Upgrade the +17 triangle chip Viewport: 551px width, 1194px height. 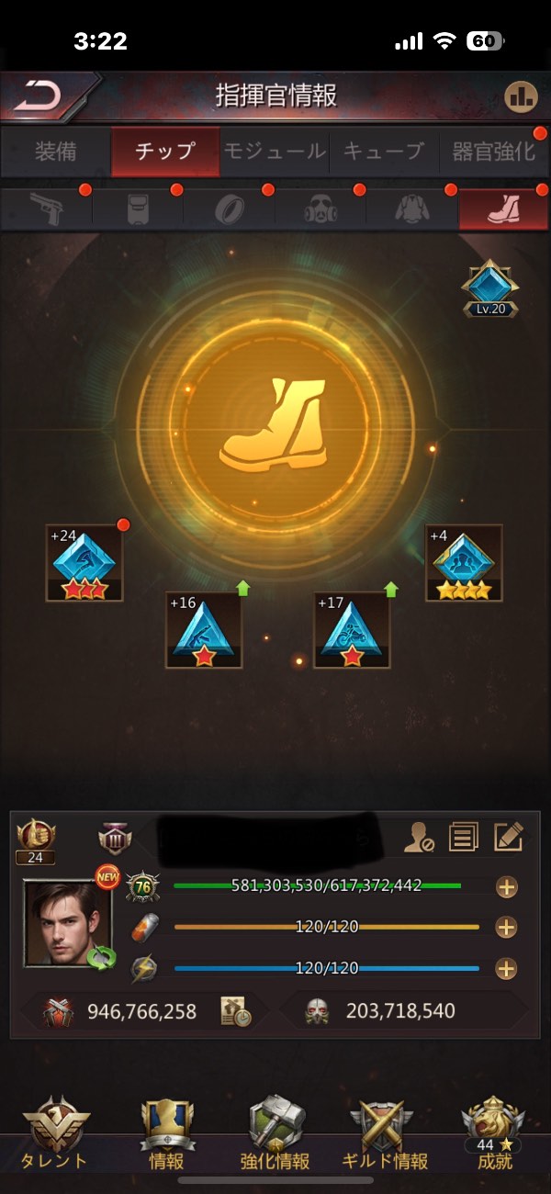tap(352, 630)
